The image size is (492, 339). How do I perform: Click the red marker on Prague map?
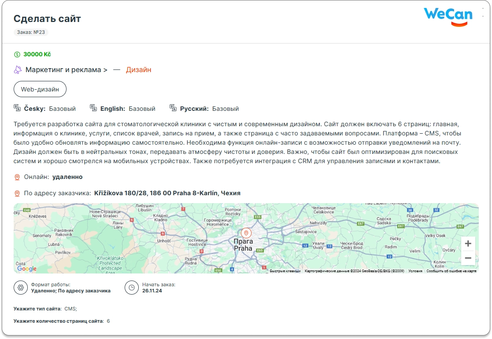[x=246, y=233]
